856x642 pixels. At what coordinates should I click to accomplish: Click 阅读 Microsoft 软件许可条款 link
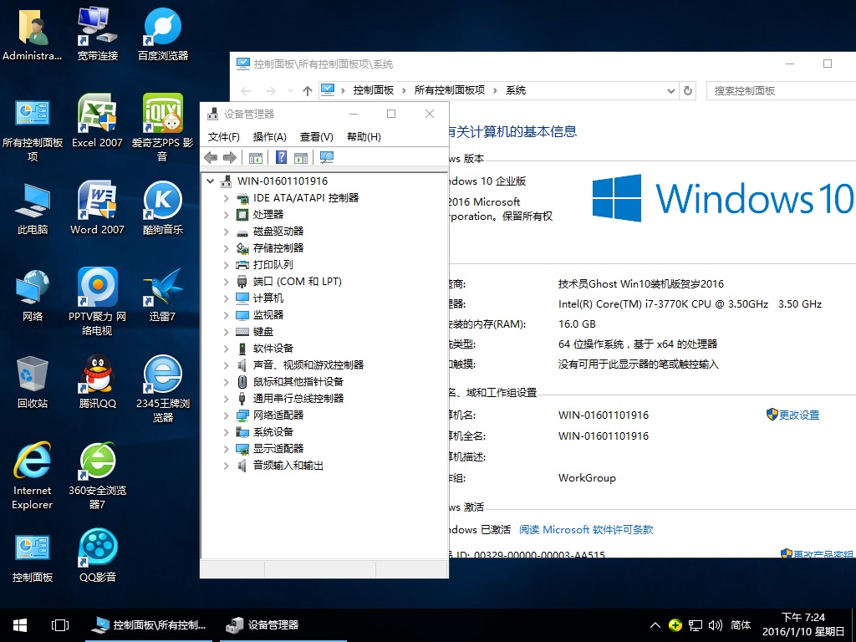click(586, 529)
